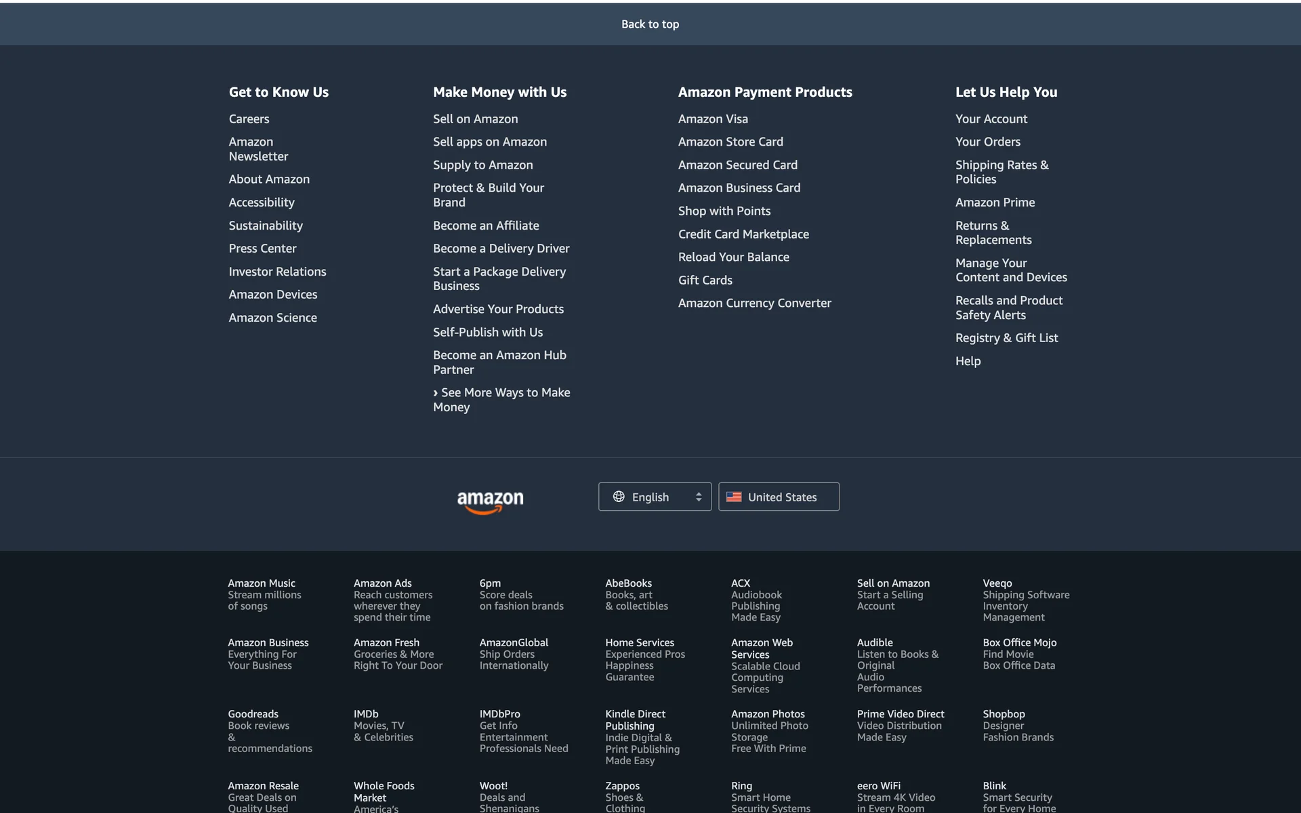Open Registry & Gift List
Viewport: 1301px width, 813px height.
point(1006,337)
